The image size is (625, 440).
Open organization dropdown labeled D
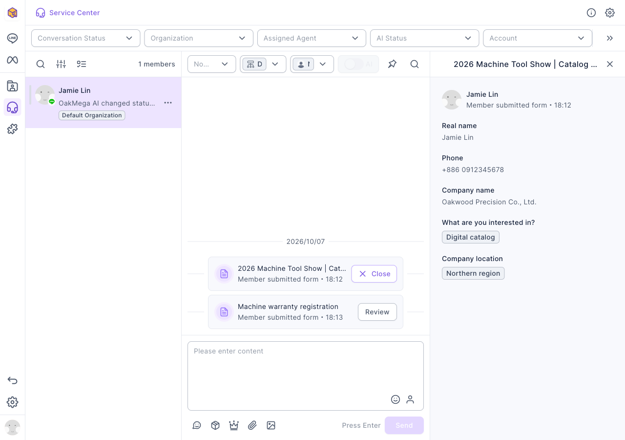tap(263, 64)
